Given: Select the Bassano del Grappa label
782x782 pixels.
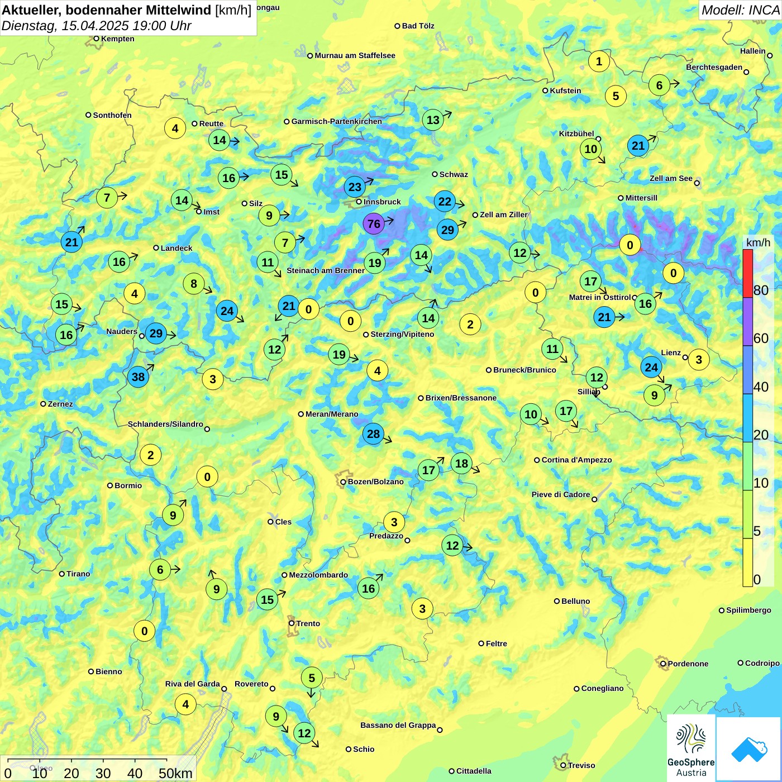Looking at the screenshot, I should click(398, 725).
